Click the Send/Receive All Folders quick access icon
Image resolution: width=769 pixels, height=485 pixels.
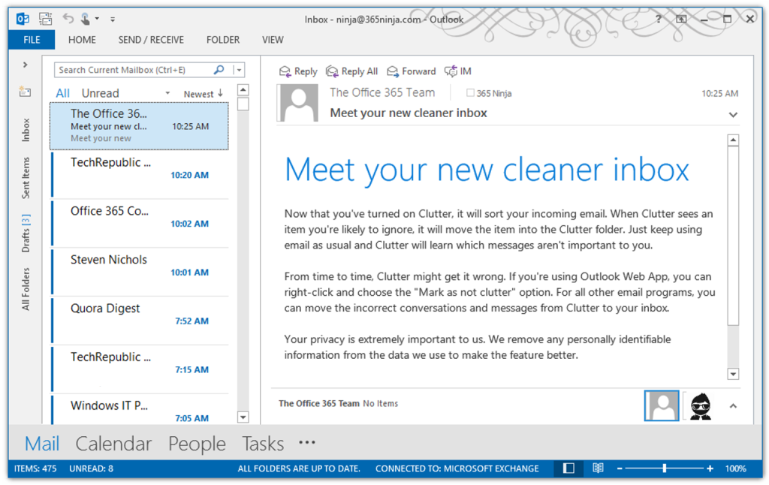[45, 19]
